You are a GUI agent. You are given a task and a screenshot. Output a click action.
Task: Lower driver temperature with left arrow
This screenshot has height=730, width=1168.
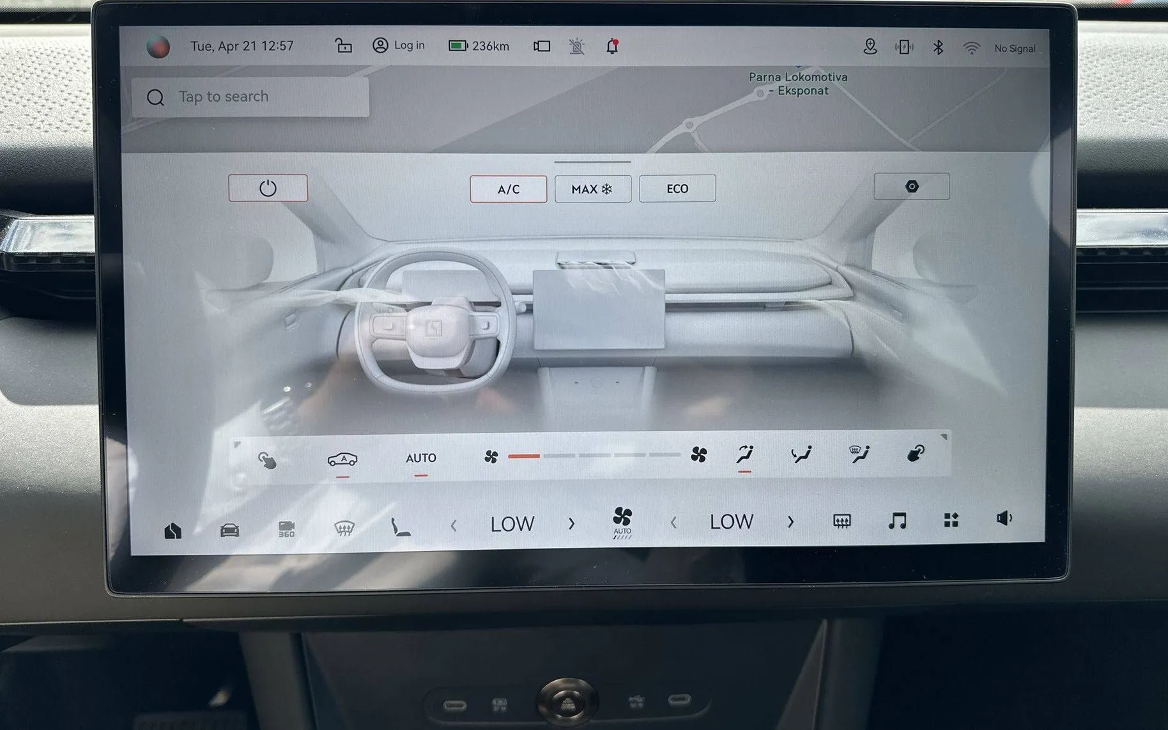454,525
